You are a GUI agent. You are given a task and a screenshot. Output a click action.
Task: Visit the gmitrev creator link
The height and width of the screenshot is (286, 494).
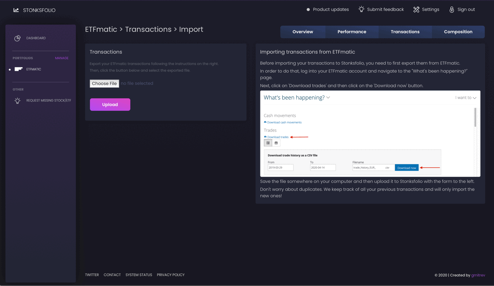tap(478, 275)
